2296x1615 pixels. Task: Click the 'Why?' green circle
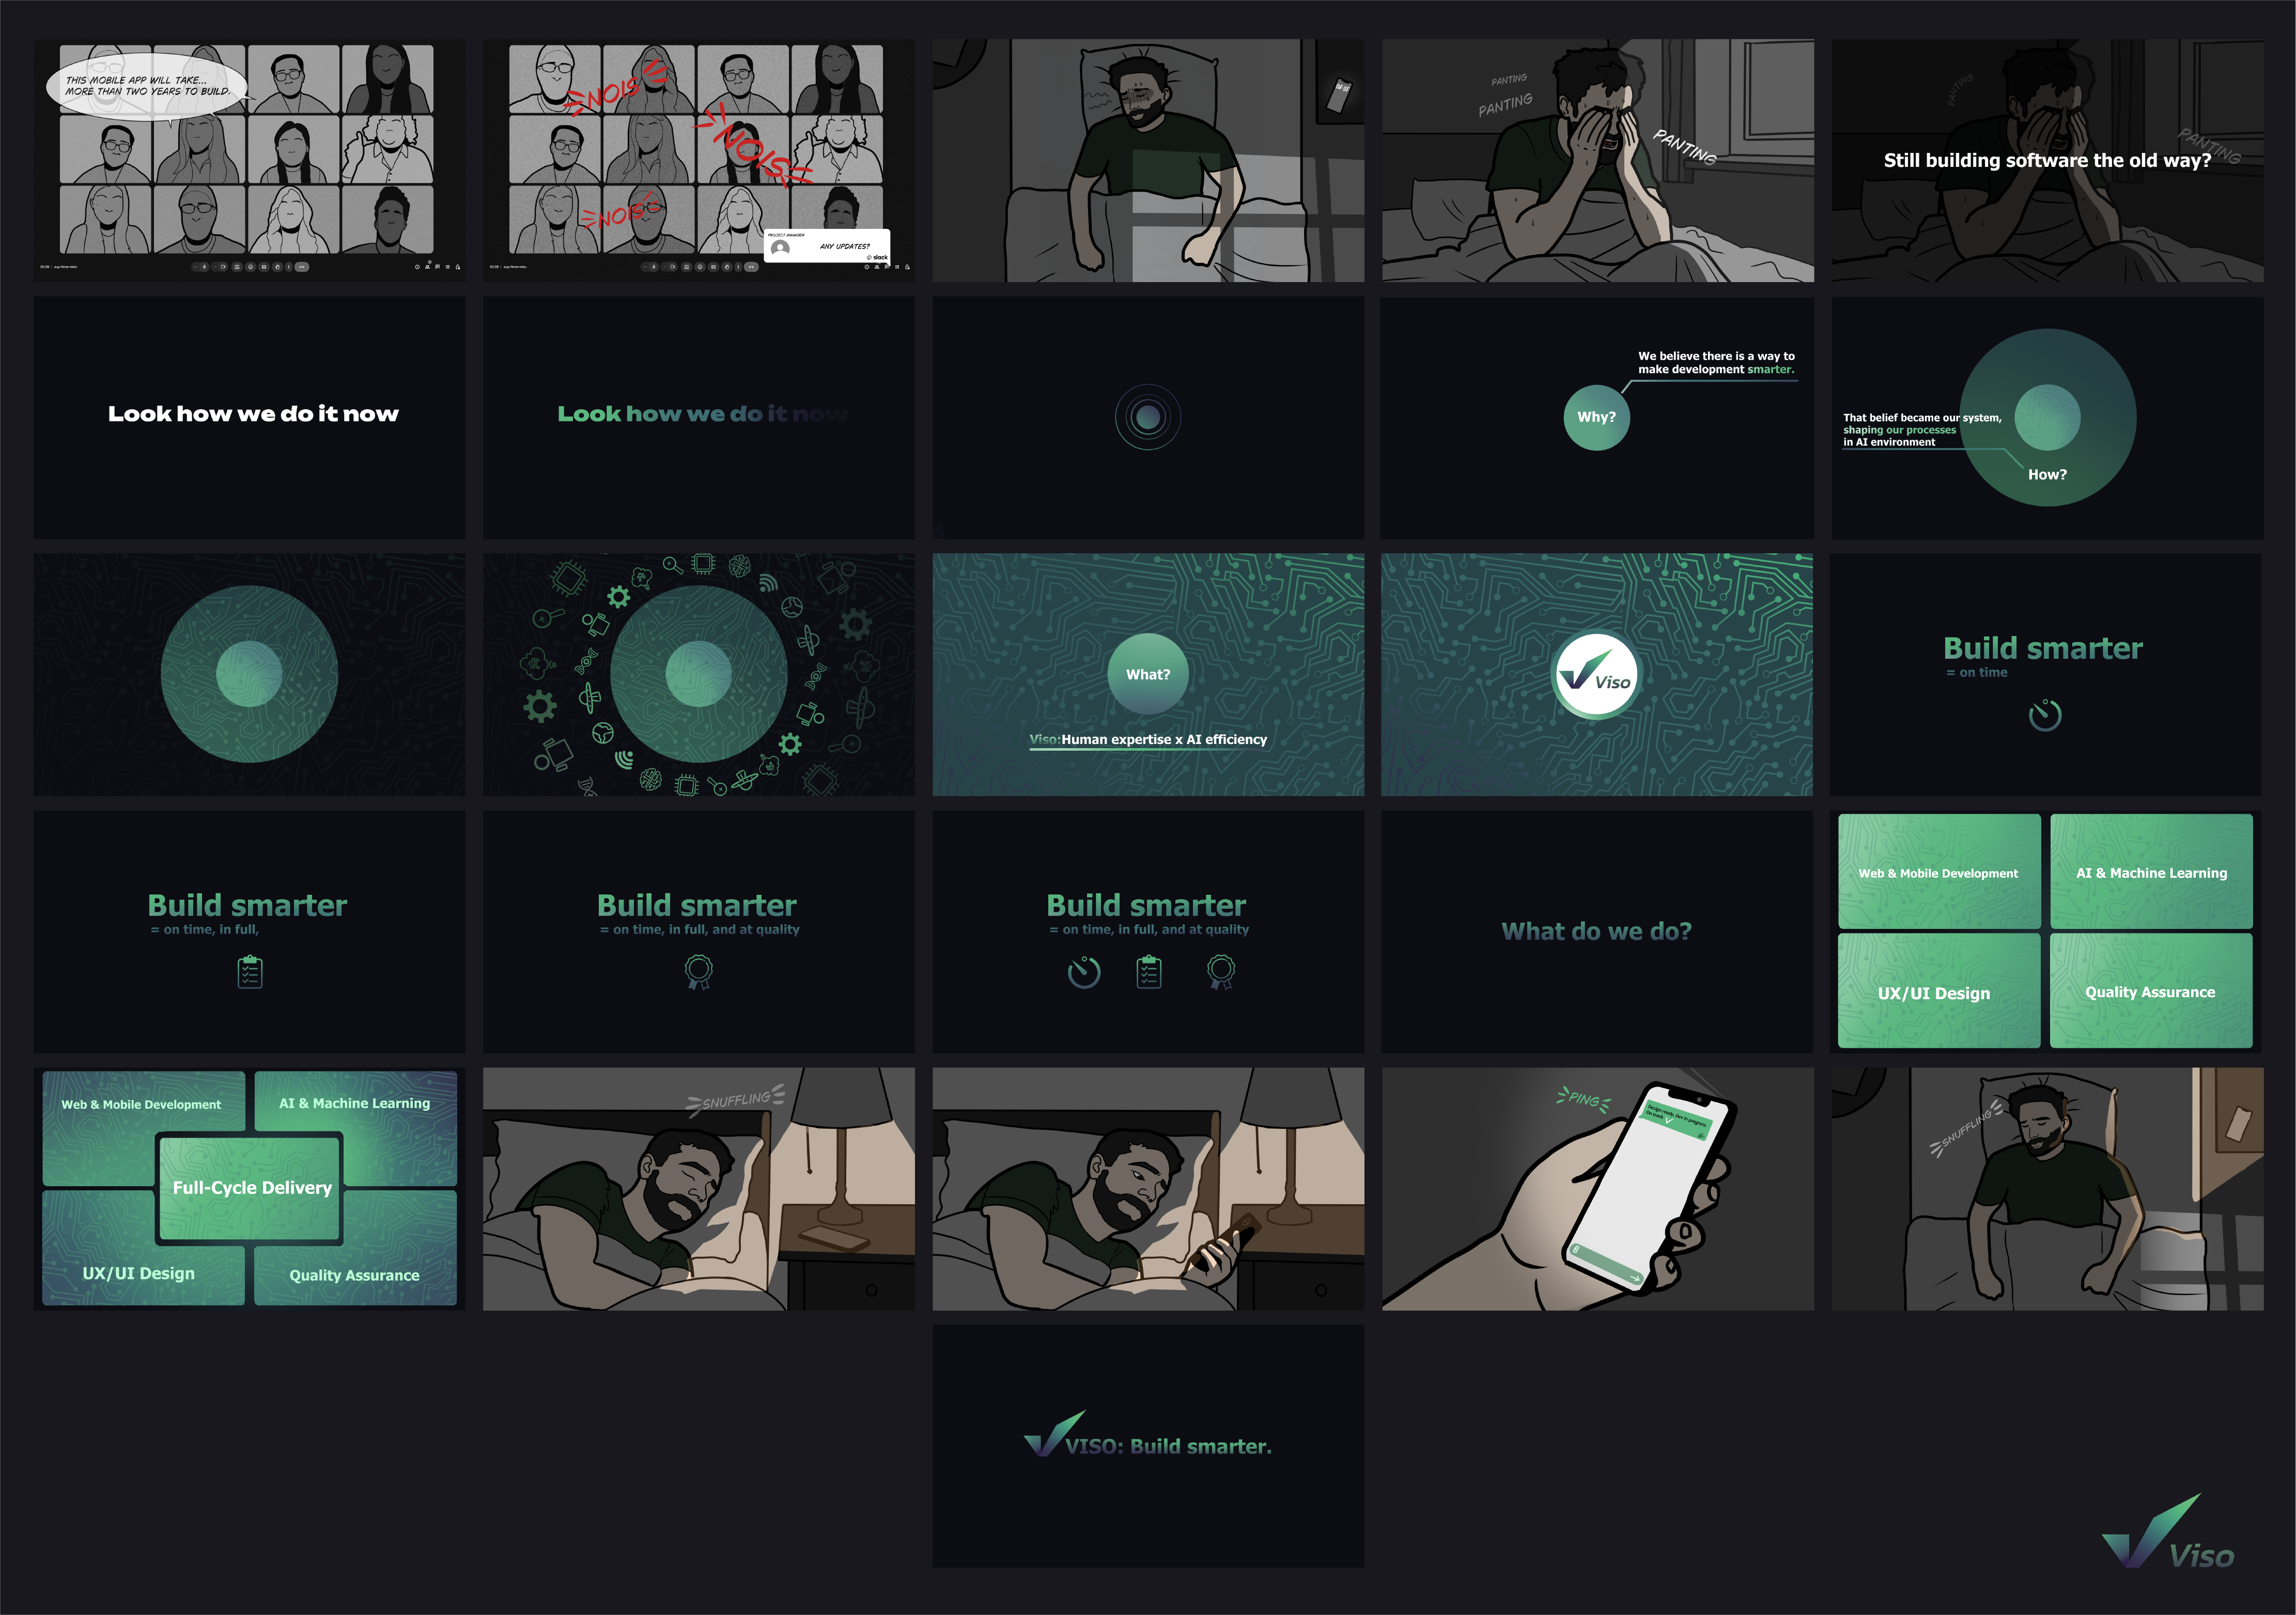[1596, 417]
